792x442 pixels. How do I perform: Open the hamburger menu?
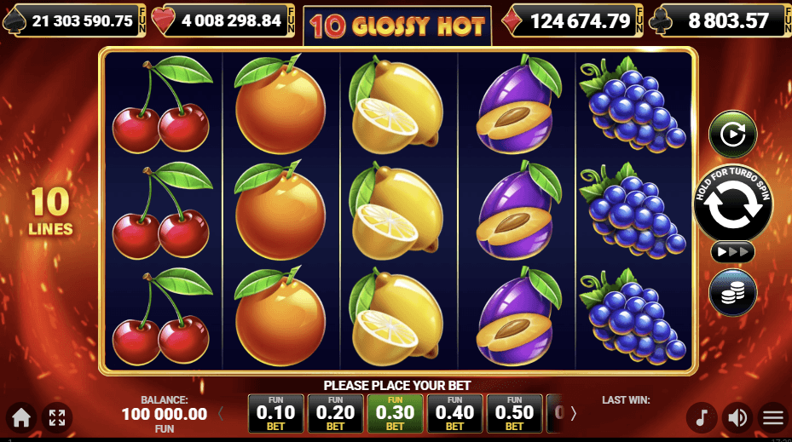[x=772, y=418]
